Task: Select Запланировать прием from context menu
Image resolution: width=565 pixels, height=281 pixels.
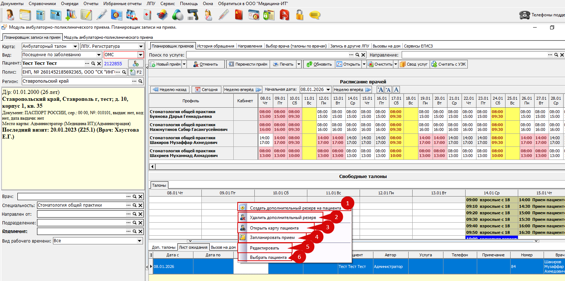Action: 272,237
